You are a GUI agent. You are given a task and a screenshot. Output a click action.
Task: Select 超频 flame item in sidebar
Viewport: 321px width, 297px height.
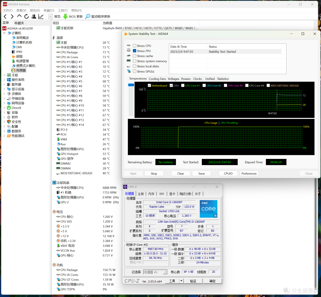coord(19,56)
